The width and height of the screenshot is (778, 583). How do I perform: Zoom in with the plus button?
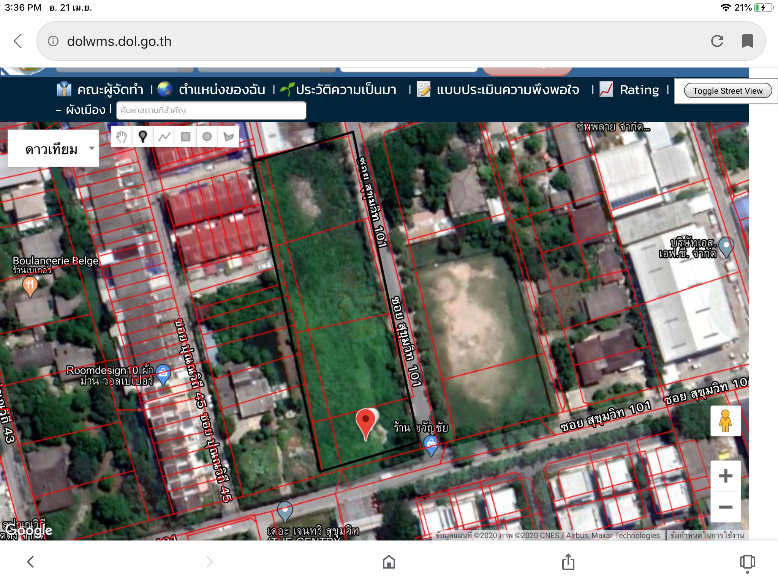725,476
